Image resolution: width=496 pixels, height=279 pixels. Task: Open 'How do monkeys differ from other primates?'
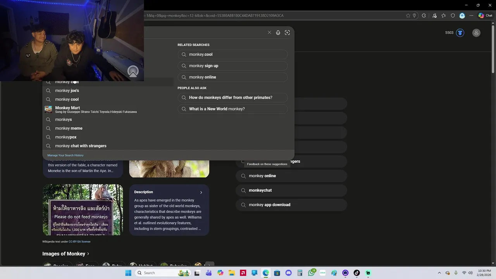point(233,98)
